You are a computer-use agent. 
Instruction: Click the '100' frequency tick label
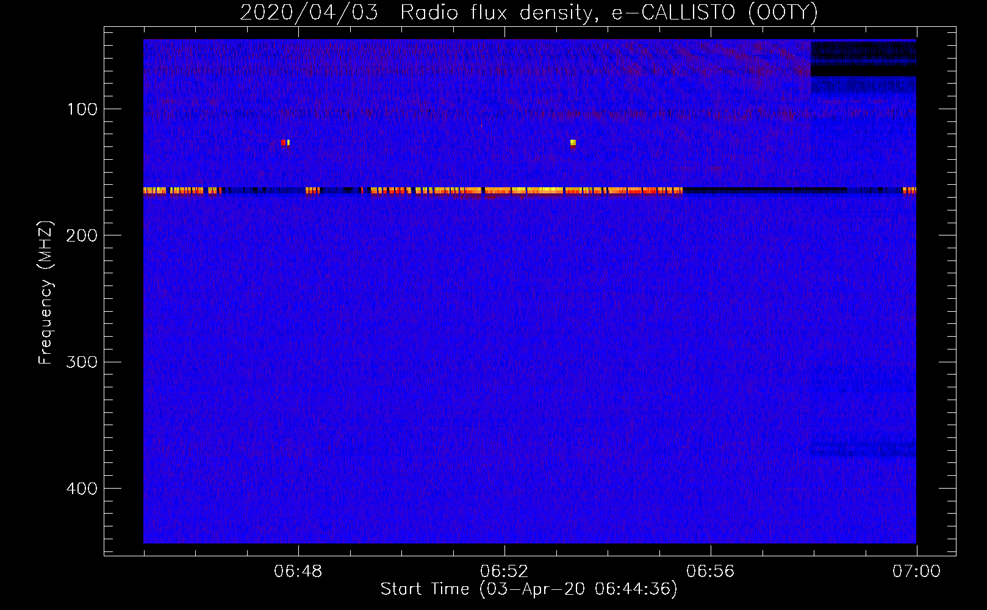click(x=82, y=109)
